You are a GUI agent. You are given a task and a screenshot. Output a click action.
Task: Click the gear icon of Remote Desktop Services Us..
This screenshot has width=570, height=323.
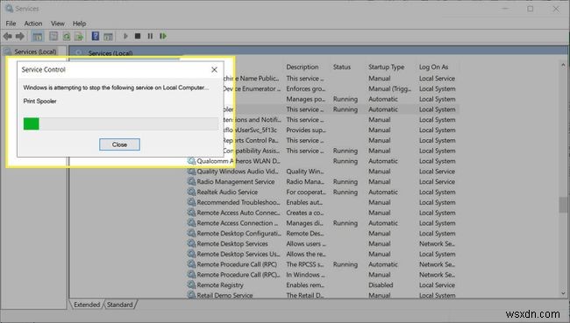[191, 254]
